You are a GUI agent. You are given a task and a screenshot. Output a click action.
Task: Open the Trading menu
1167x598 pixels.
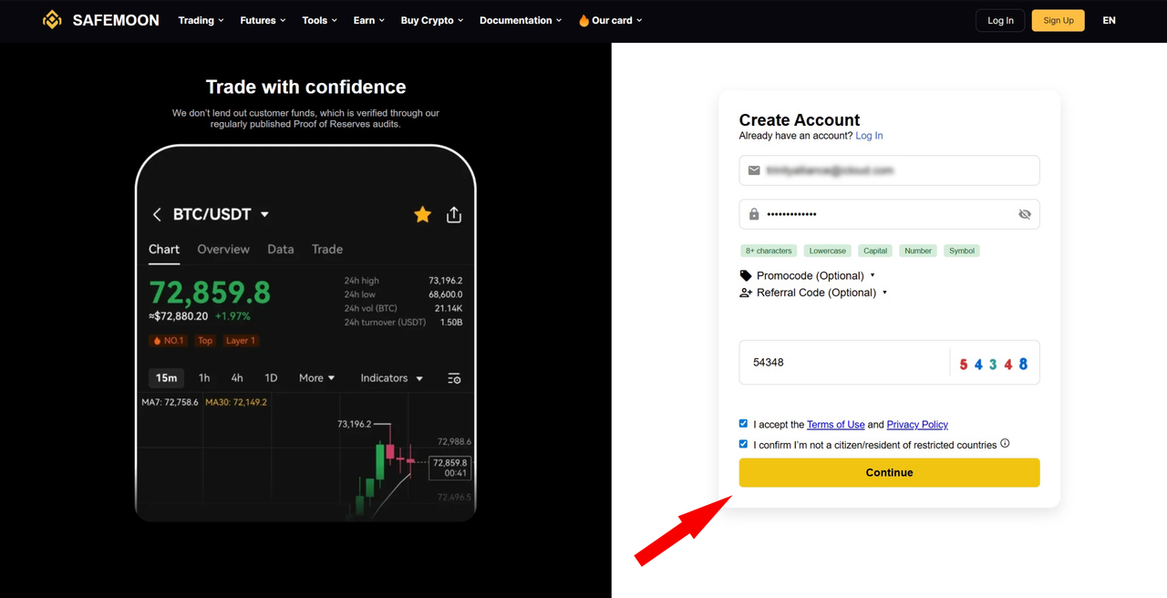click(x=201, y=20)
